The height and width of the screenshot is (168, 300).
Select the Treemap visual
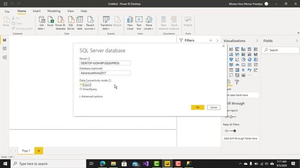(255, 59)
